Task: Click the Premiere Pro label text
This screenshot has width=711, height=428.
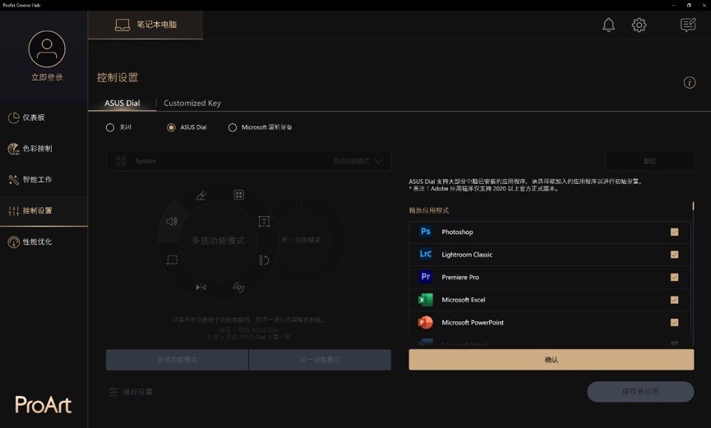Action: click(460, 277)
